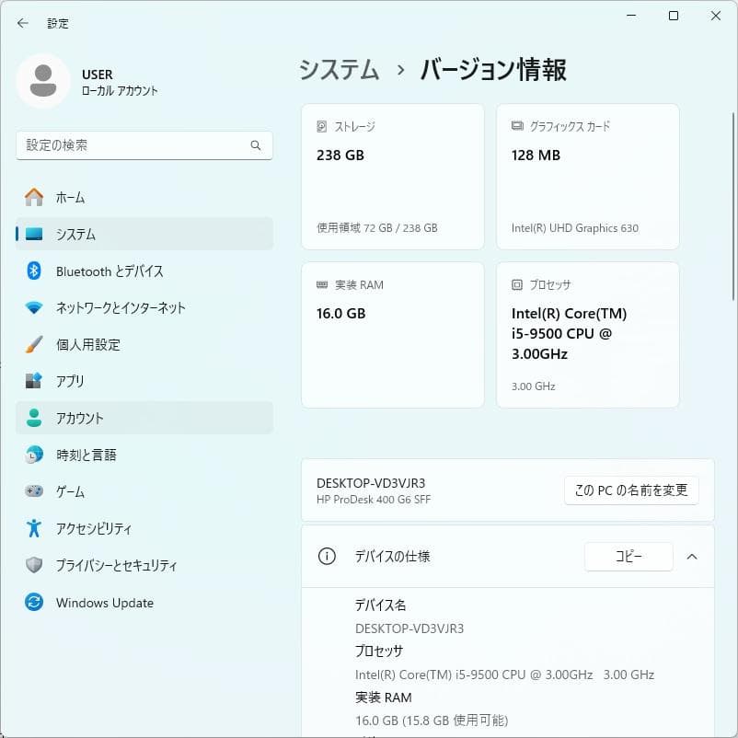Select the Bluetooth とデバイス sidebar icon

(x=35, y=271)
